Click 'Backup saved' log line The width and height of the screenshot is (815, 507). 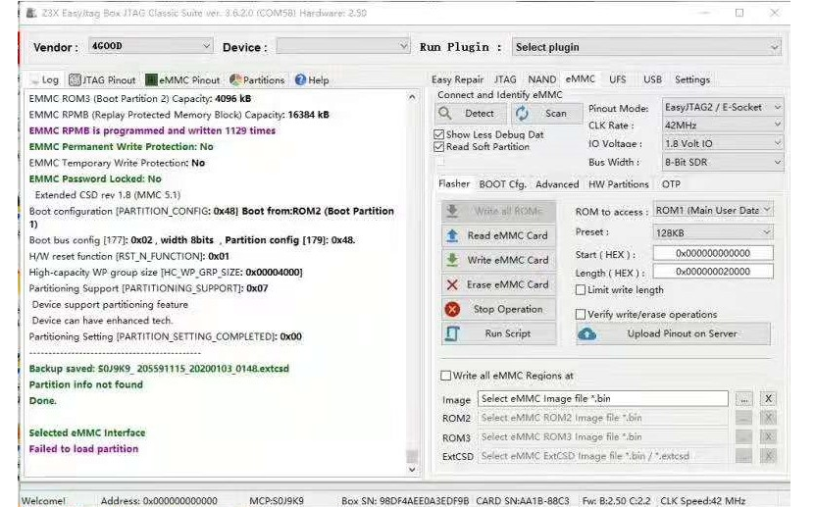[159, 369]
